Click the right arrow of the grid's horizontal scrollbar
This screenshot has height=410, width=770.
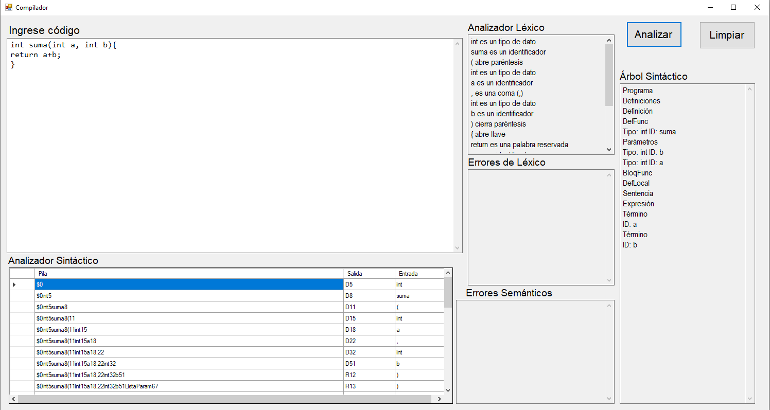point(439,399)
